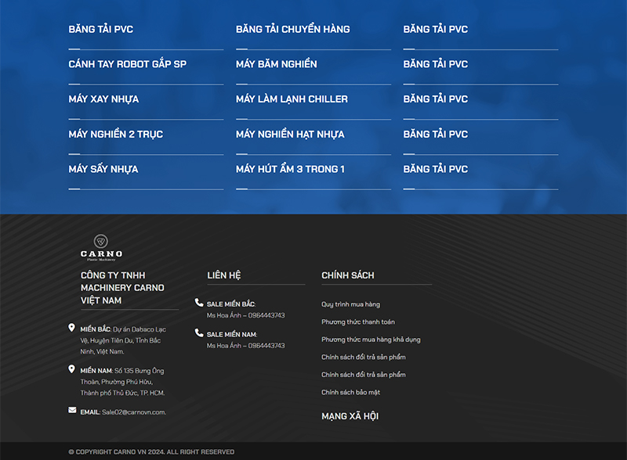Open Máy Làm Lạnh Chiller link
The width and height of the screenshot is (627, 460).
[292, 99]
